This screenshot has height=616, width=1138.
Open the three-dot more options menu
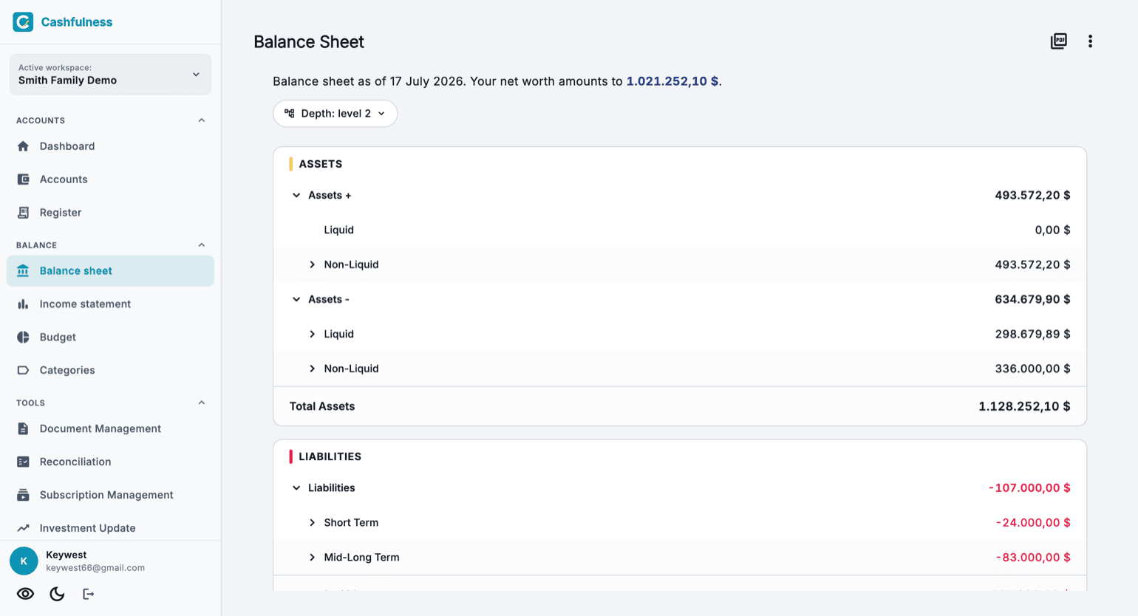pyautogui.click(x=1090, y=41)
